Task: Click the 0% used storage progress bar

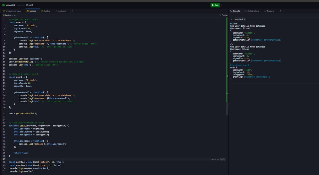Action: click(x=20, y=5)
